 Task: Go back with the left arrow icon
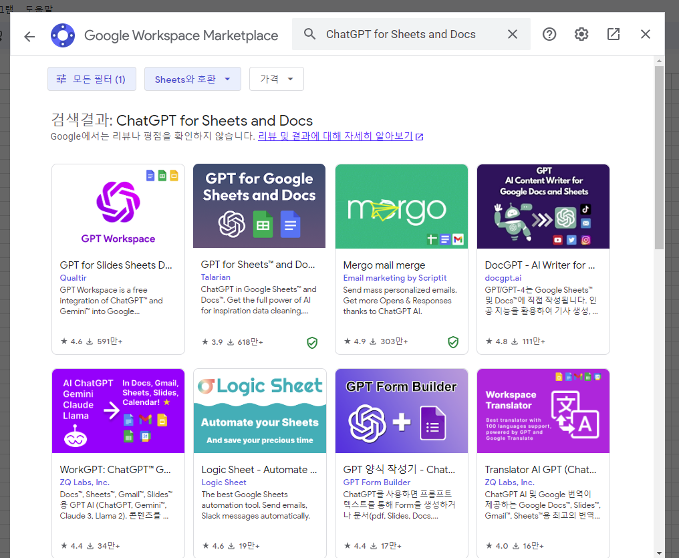(x=29, y=36)
